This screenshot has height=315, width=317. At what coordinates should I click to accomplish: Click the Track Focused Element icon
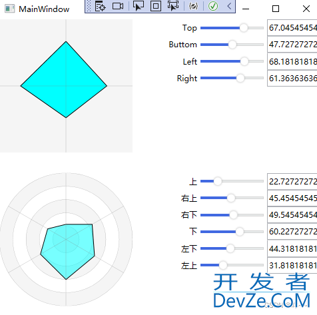point(173,6)
